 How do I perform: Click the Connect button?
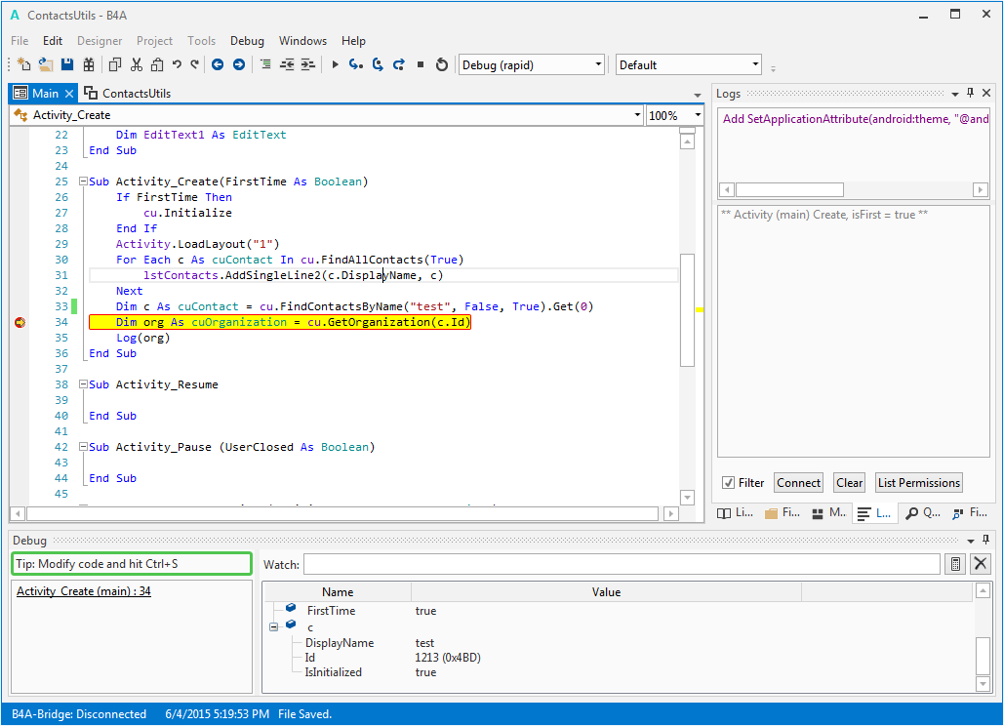798,483
